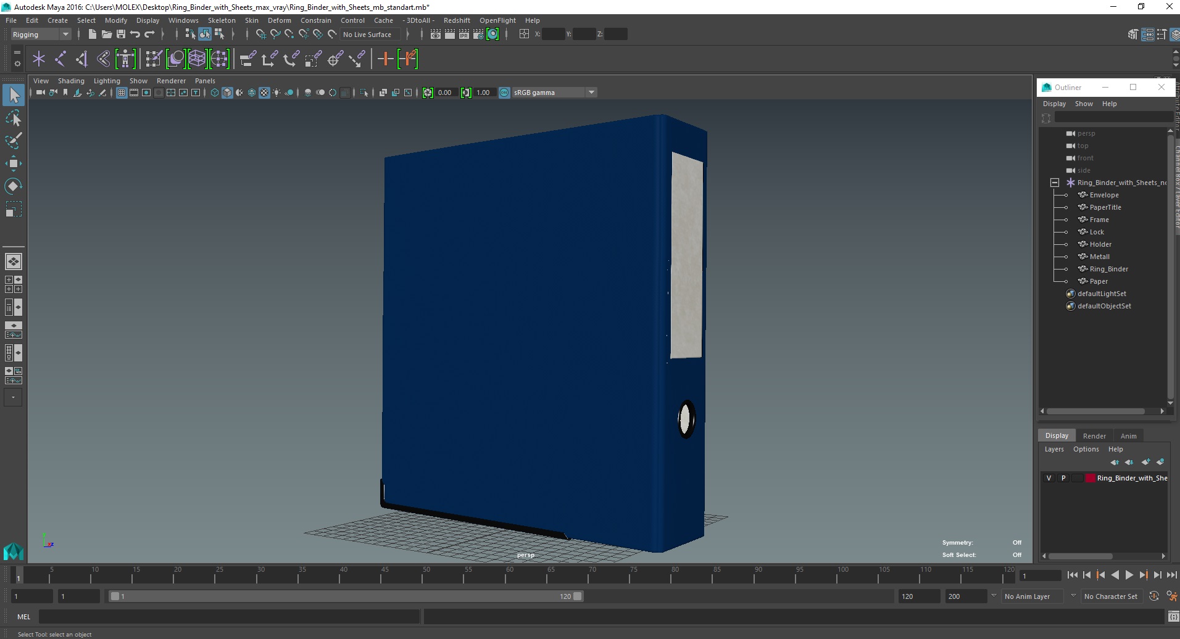Click the Create Lattice shelf icon

(x=197, y=59)
